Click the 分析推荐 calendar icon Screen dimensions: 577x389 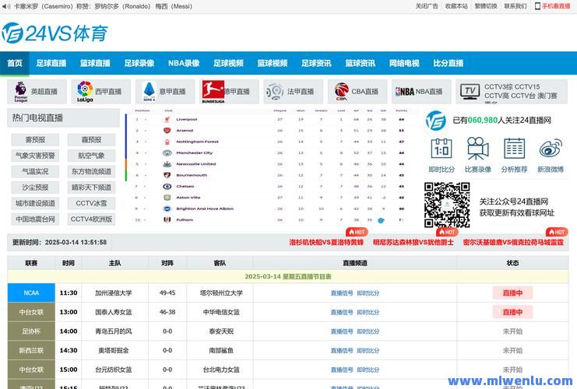click(x=514, y=148)
